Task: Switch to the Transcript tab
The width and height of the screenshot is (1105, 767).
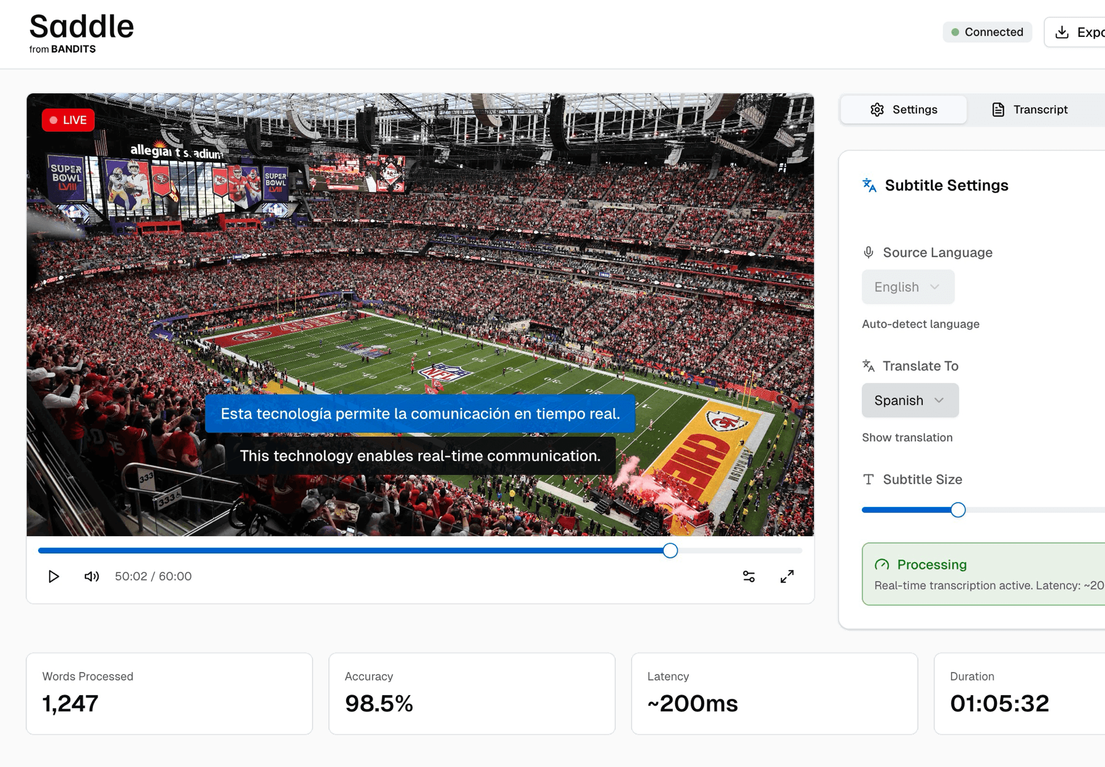Action: point(1030,109)
